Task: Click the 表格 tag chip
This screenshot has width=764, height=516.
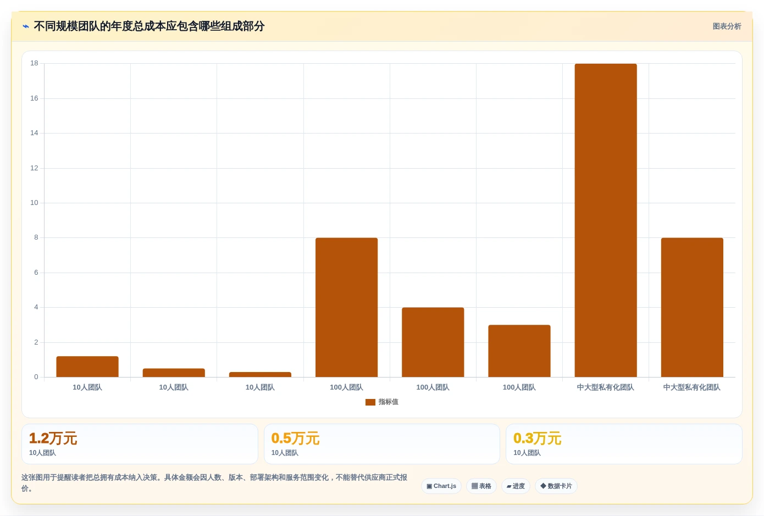Action: 481,486
